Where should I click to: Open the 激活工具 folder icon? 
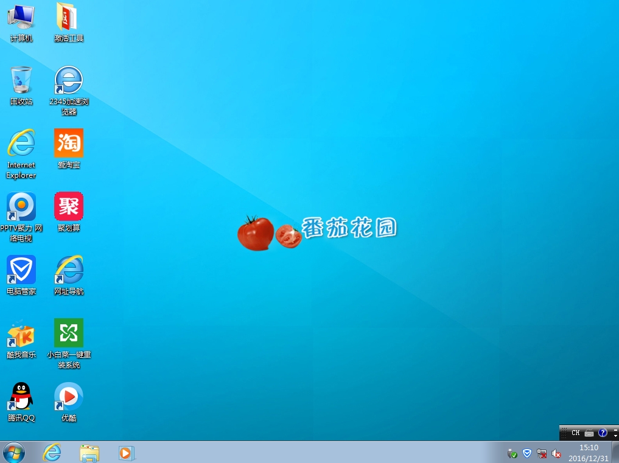(x=69, y=22)
